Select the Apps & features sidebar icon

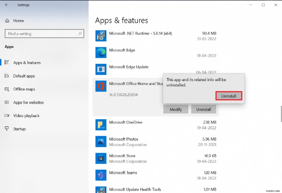click(x=7, y=62)
